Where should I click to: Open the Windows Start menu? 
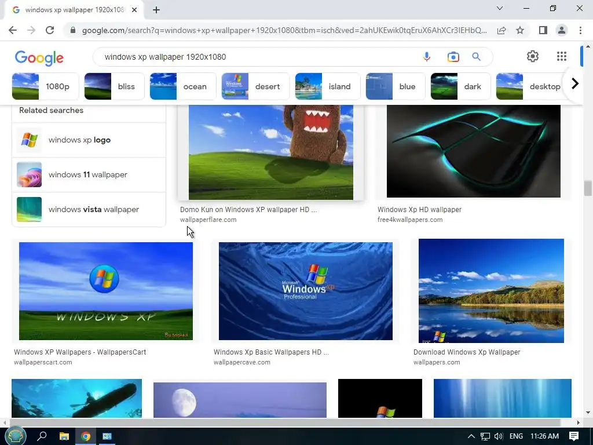coord(16,436)
